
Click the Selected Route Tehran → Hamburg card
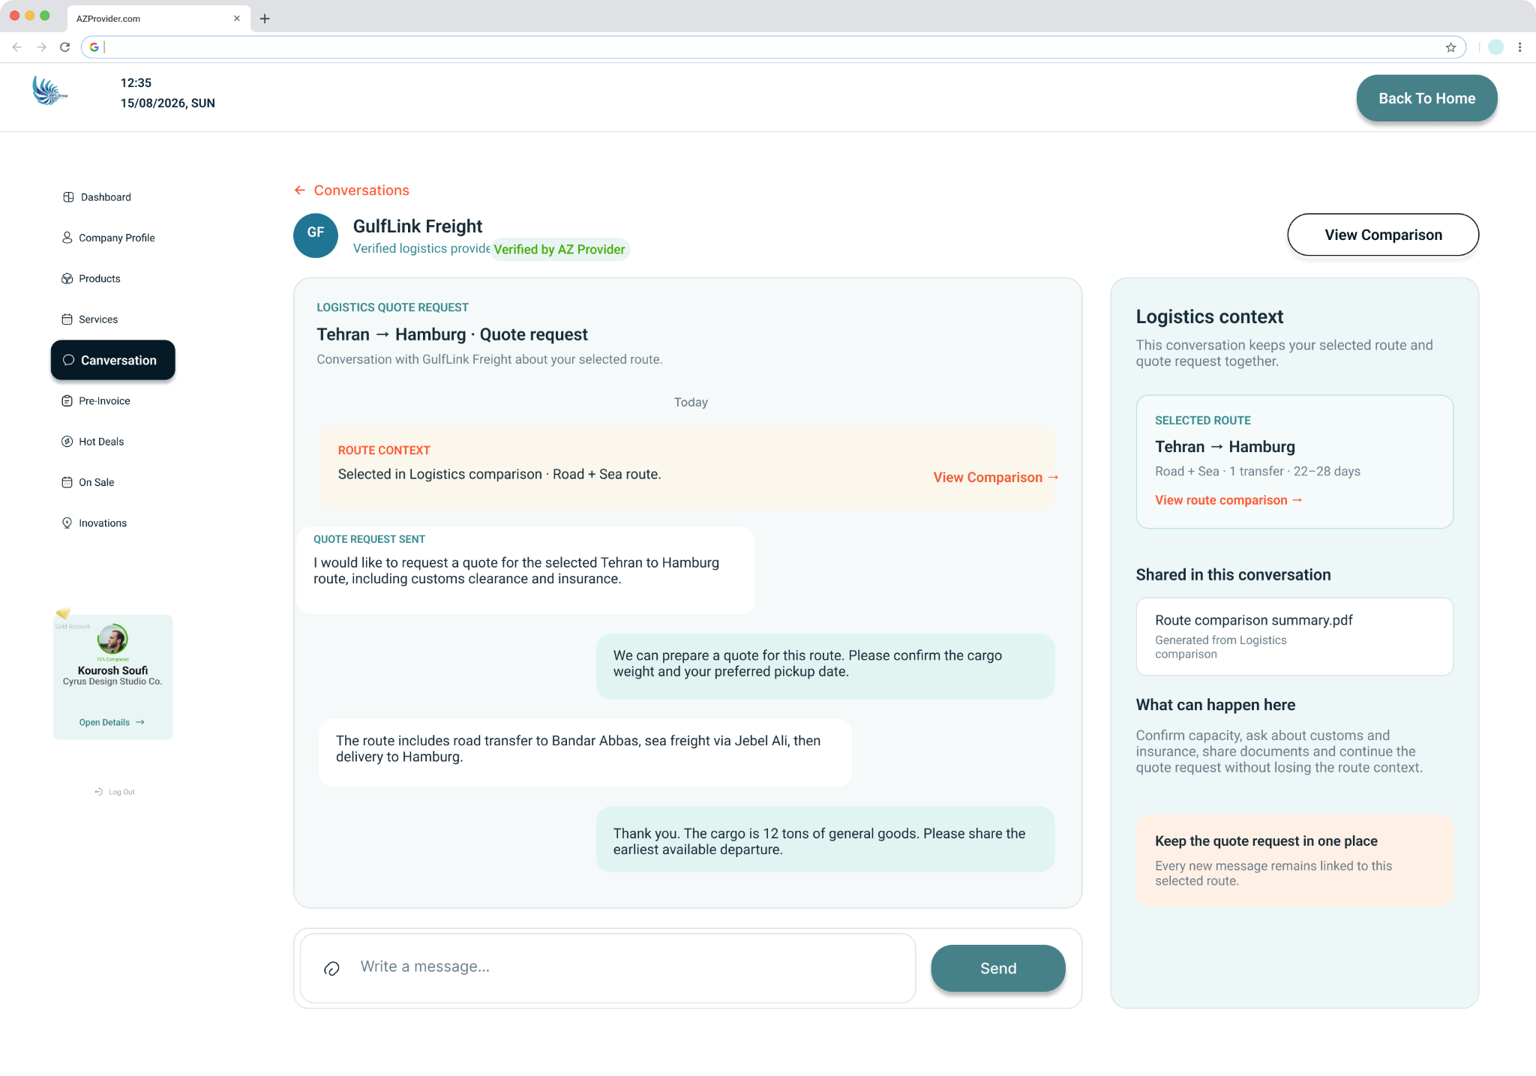tap(1294, 462)
